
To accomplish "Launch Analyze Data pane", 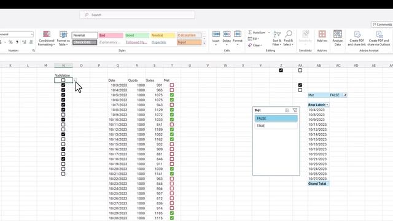I will [338, 38].
